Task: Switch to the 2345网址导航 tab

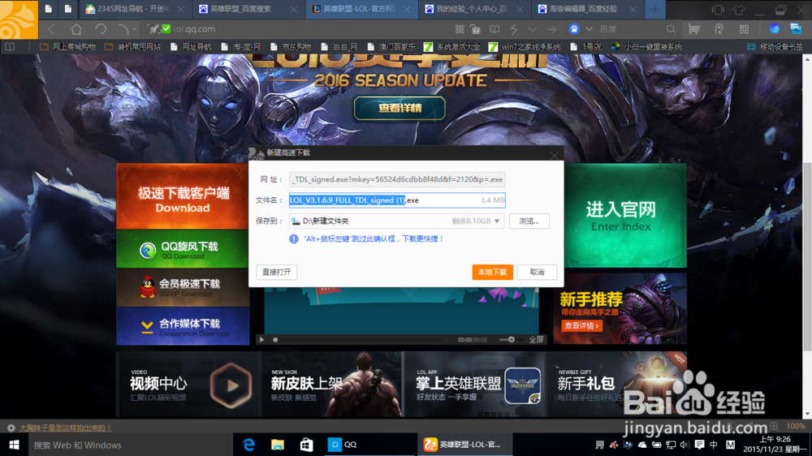Action: (133, 9)
